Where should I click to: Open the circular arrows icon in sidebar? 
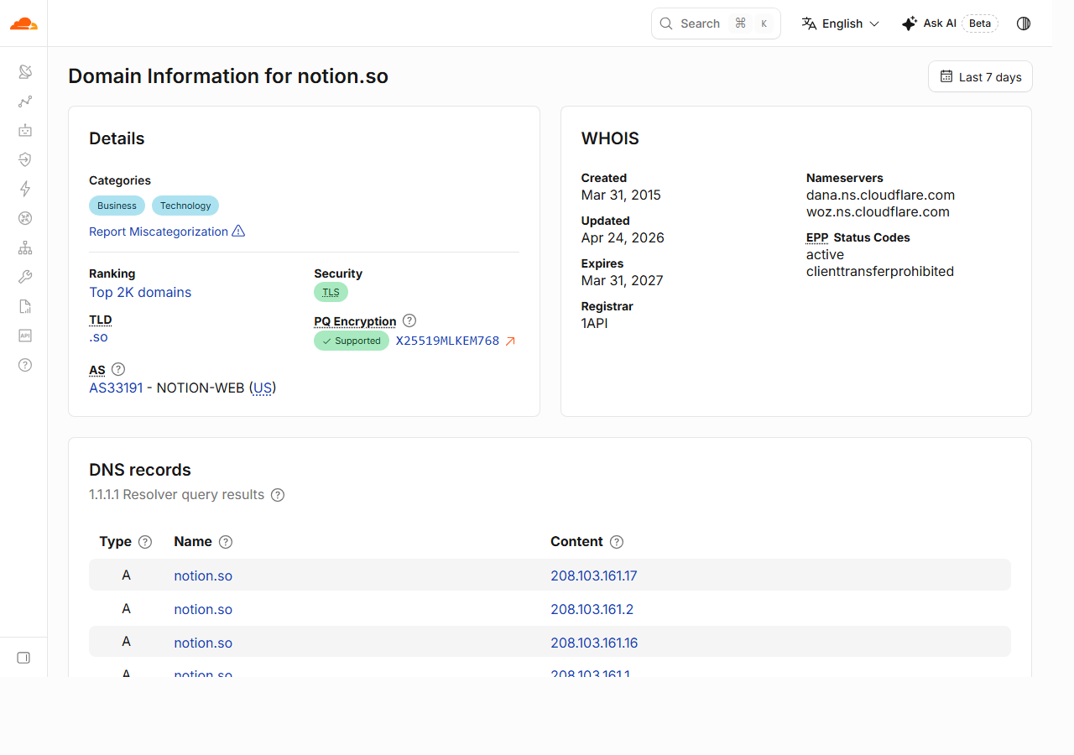(25, 218)
